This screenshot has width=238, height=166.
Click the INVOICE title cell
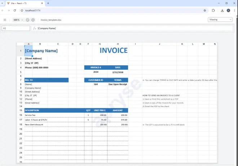(114, 51)
